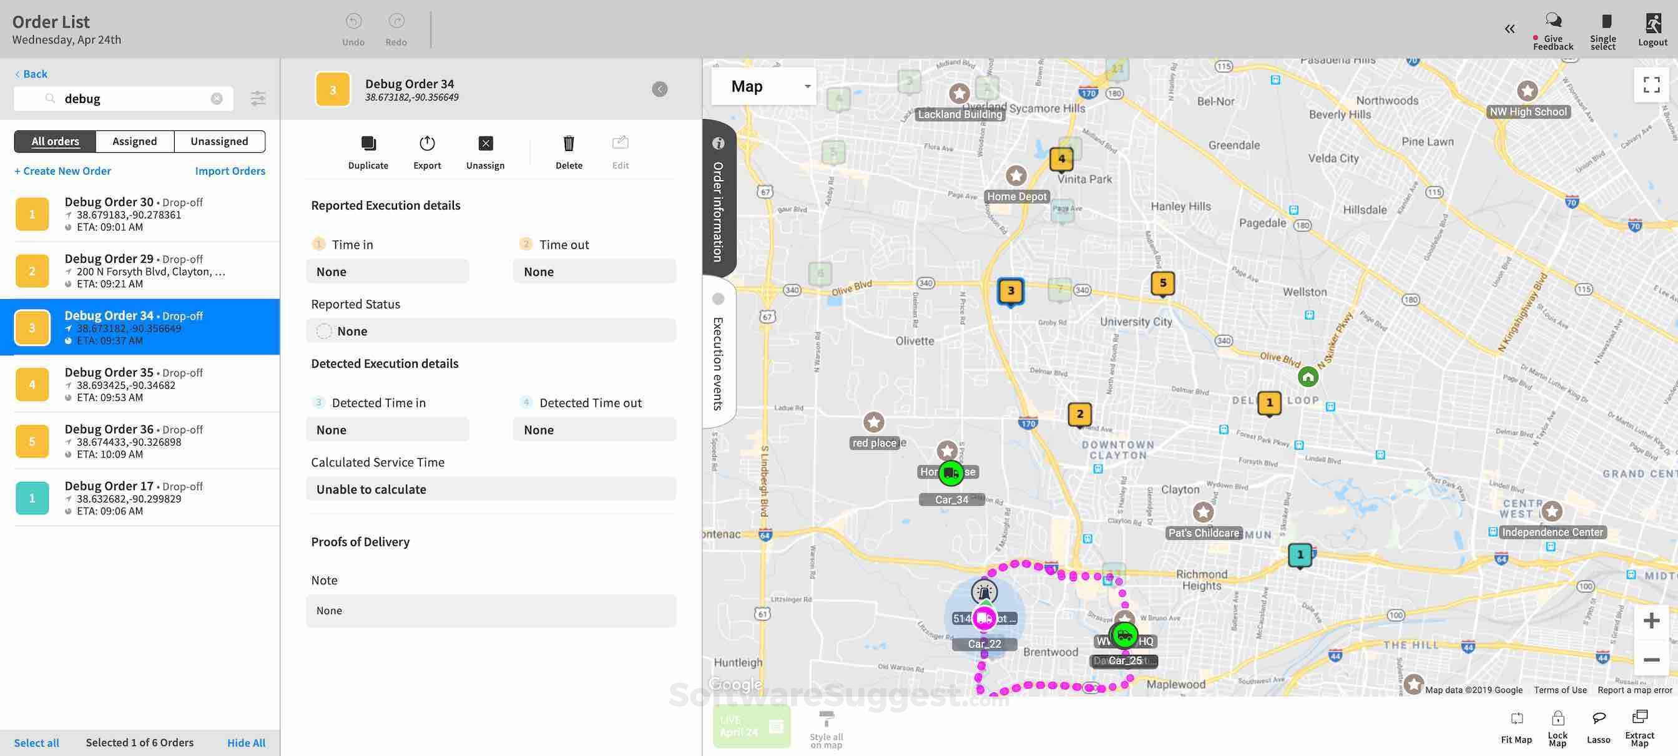This screenshot has height=756, width=1678.
Task: Clear the debug search field
Action: pyautogui.click(x=216, y=99)
